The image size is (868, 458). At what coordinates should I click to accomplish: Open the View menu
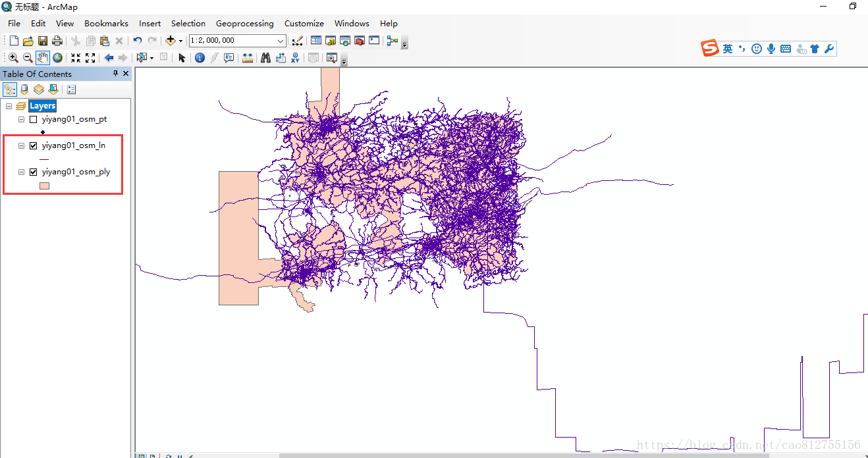[65, 23]
